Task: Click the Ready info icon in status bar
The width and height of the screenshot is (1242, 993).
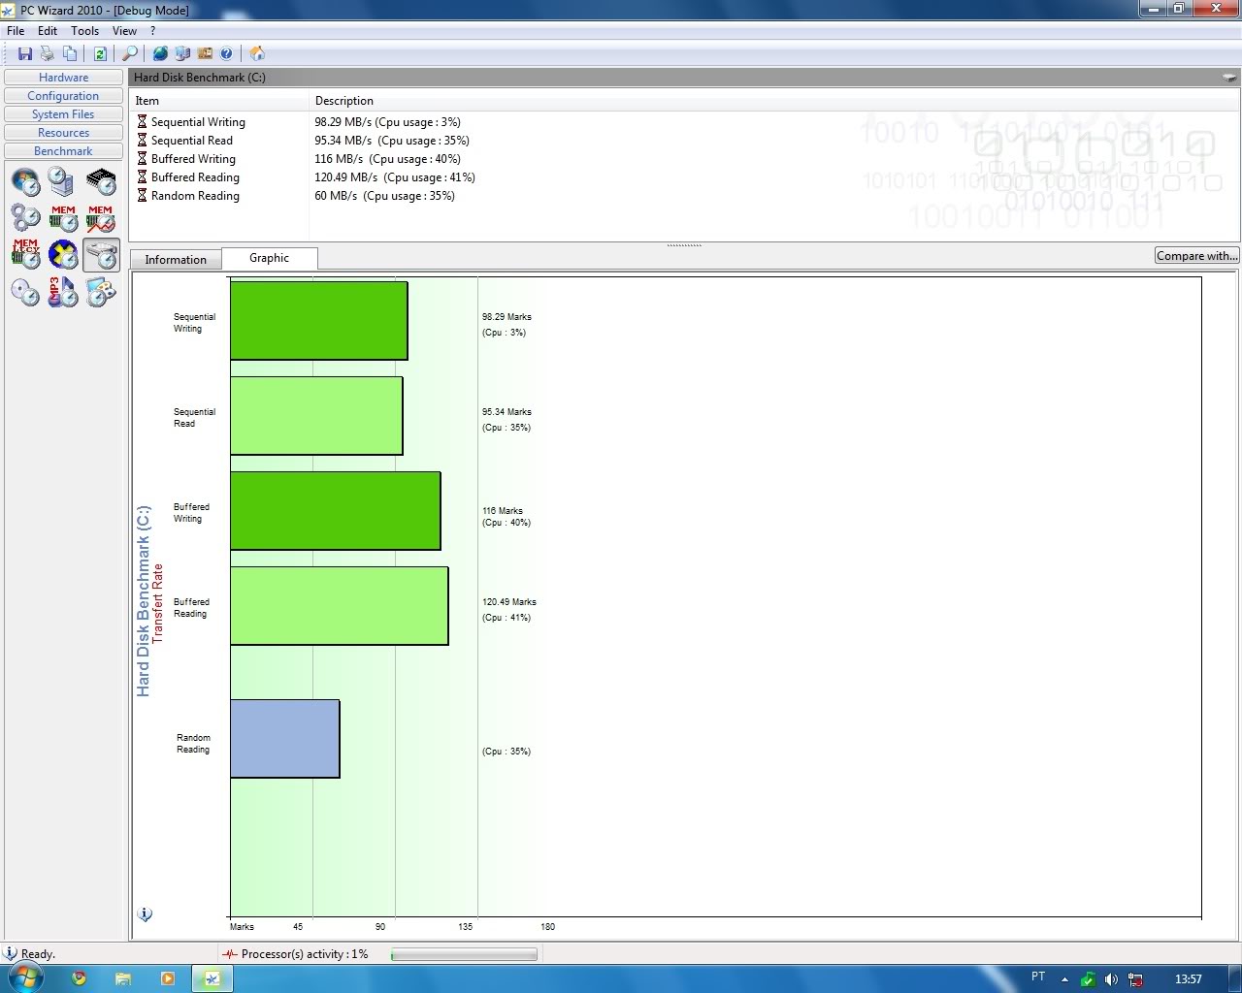Action: tap(11, 953)
